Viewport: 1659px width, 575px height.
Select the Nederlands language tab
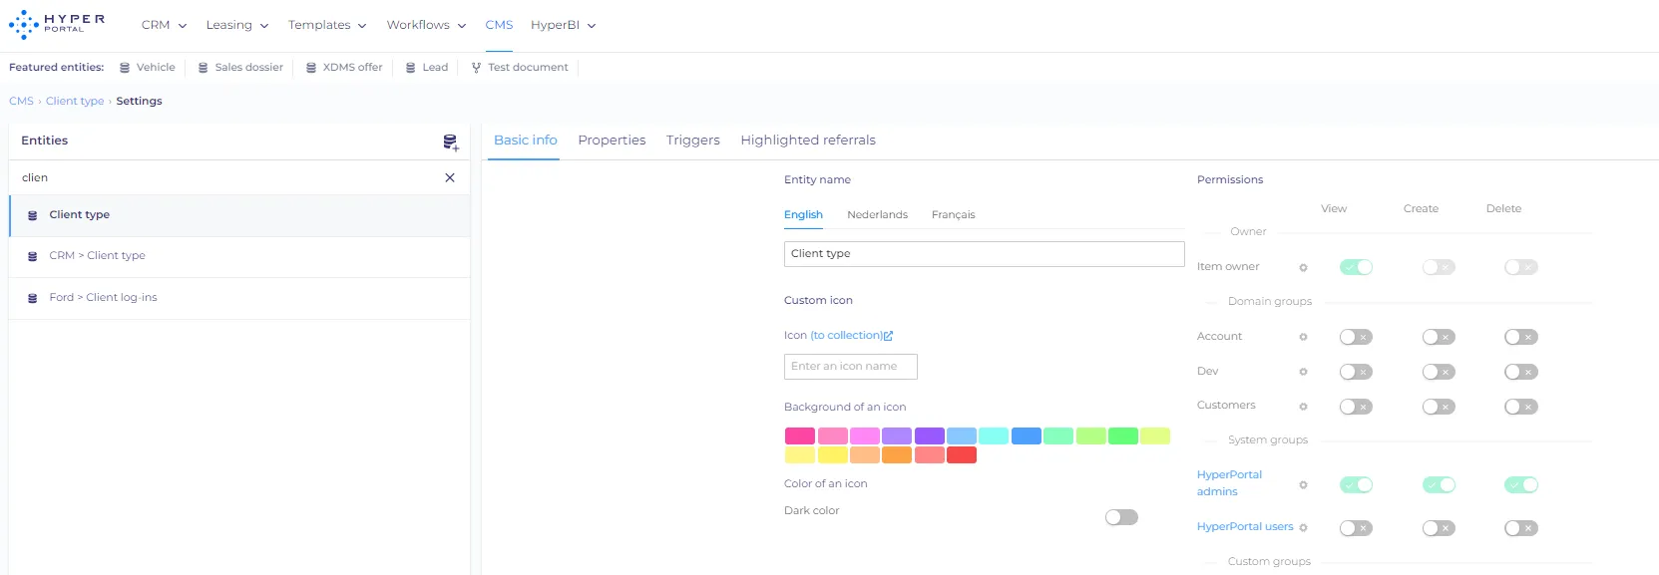point(877,215)
